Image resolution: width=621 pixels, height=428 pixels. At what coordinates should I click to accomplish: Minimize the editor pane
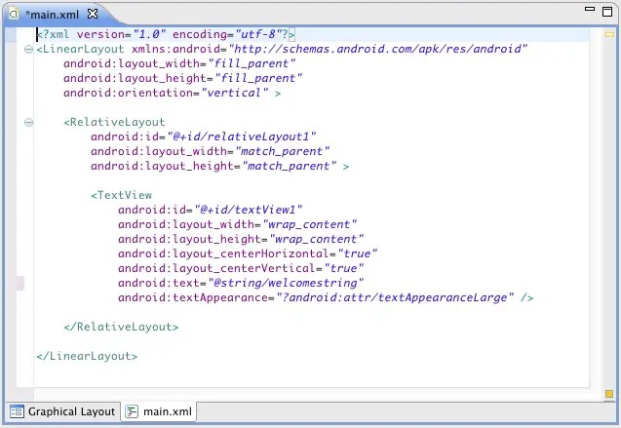[x=590, y=9]
